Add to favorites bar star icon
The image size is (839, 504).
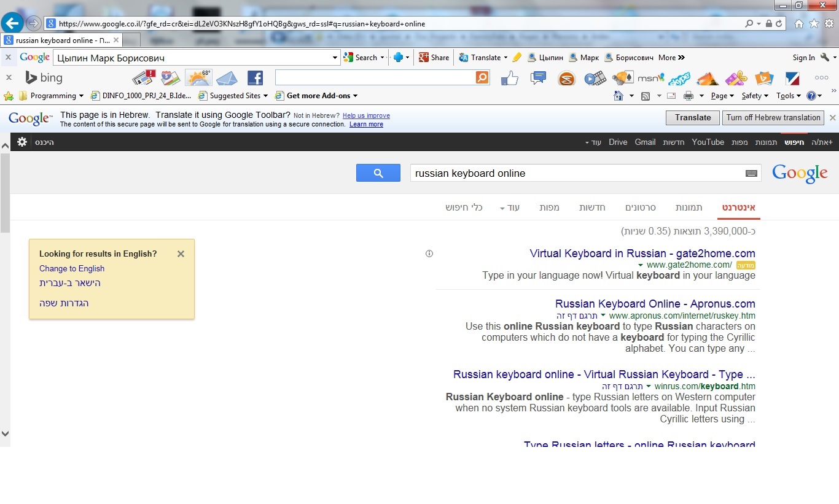click(9, 96)
